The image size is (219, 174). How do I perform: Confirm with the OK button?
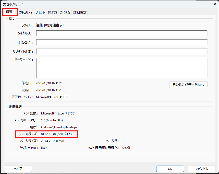170,169
